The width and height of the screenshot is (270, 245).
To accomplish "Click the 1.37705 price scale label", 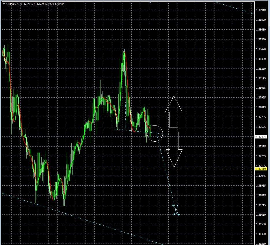I will pyautogui.click(x=261, y=117).
